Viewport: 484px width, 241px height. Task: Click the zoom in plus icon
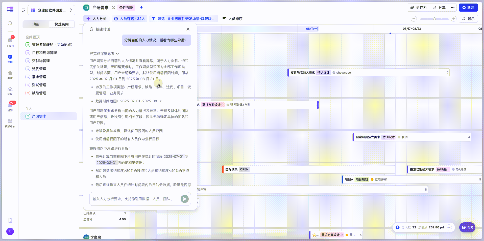point(454,19)
